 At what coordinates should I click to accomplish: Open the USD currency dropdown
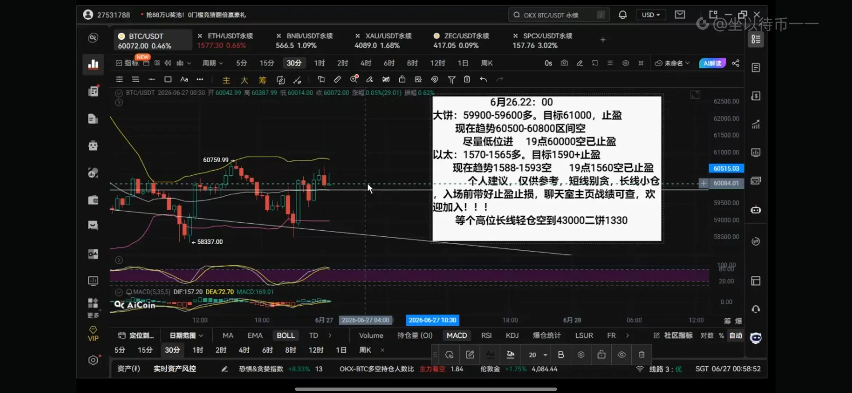[651, 15]
